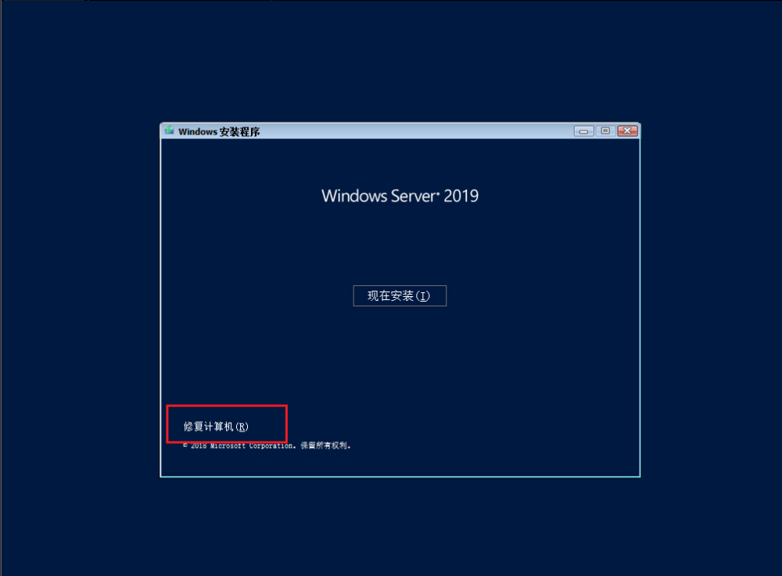Click the 2019 number in the heading
The height and width of the screenshot is (576, 782).
point(461,196)
